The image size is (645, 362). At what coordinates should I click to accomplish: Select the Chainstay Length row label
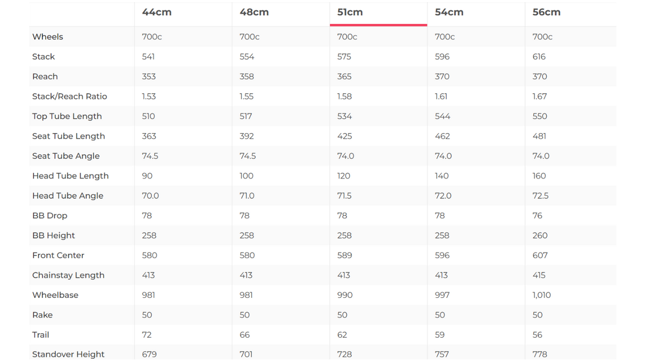click(68, 275)
